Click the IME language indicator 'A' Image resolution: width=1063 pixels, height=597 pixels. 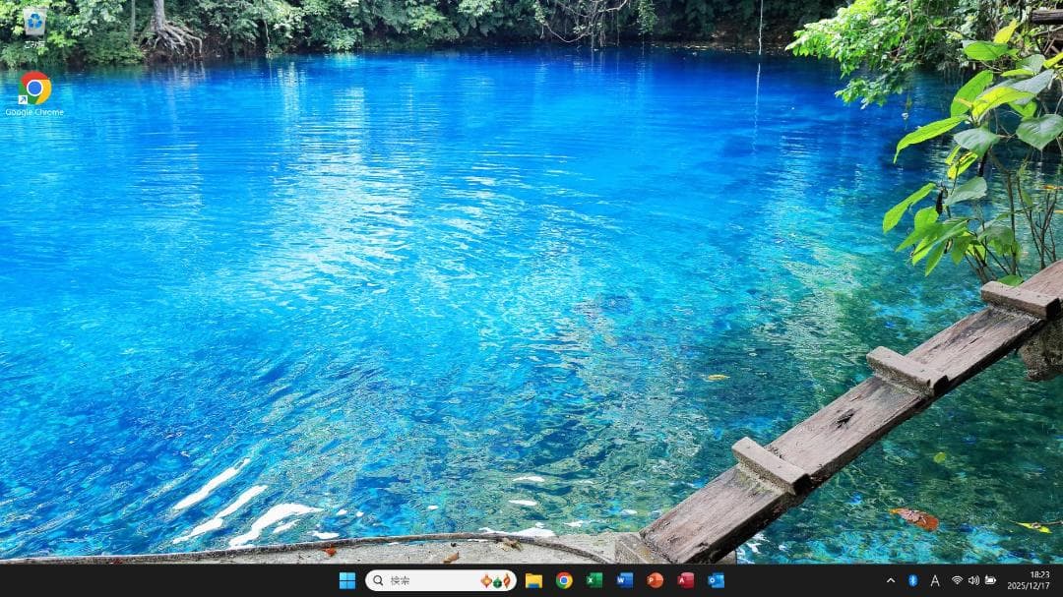933,580
